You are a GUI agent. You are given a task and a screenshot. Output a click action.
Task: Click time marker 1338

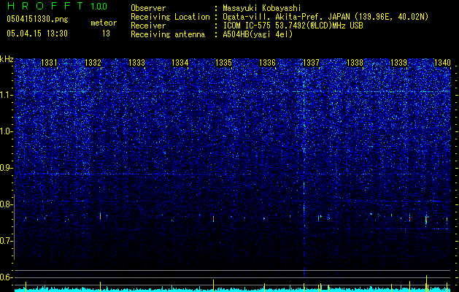355,62
